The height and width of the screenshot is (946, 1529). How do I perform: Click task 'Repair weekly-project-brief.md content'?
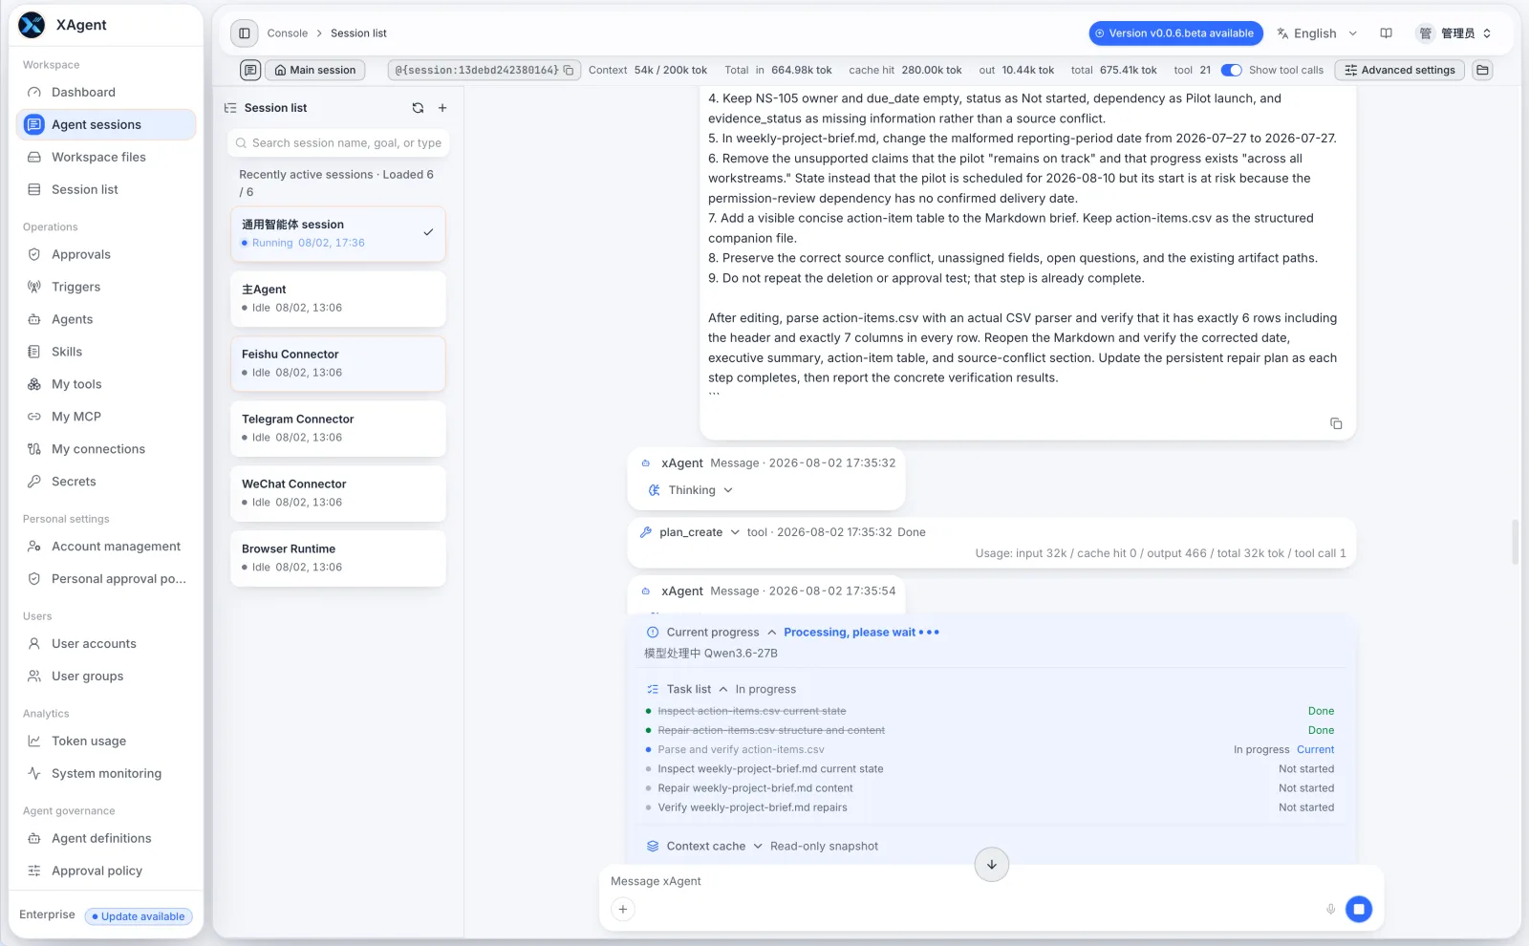click(755, 788)
